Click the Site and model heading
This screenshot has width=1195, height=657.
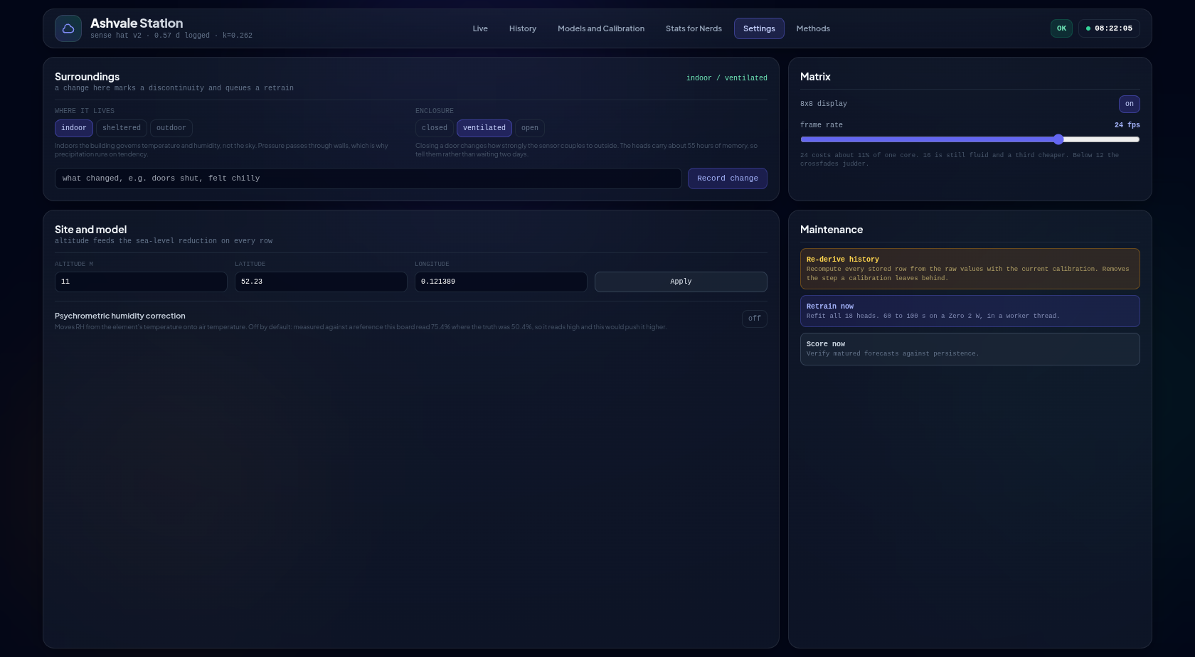tap(91, 230)
